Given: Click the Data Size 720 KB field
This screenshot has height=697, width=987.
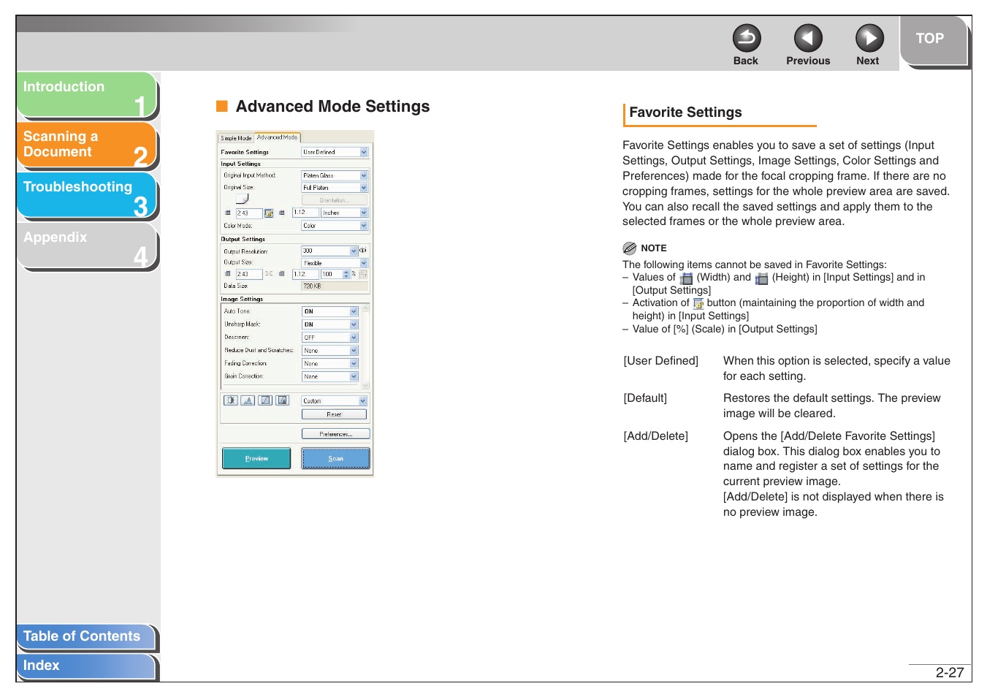Looking at the screenshot, I should click(x=335, y=286).
